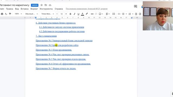Open Приложение №1 Универсальный бланк link
The height and width of the screenshot is (97, 173).
coord(64,41)
